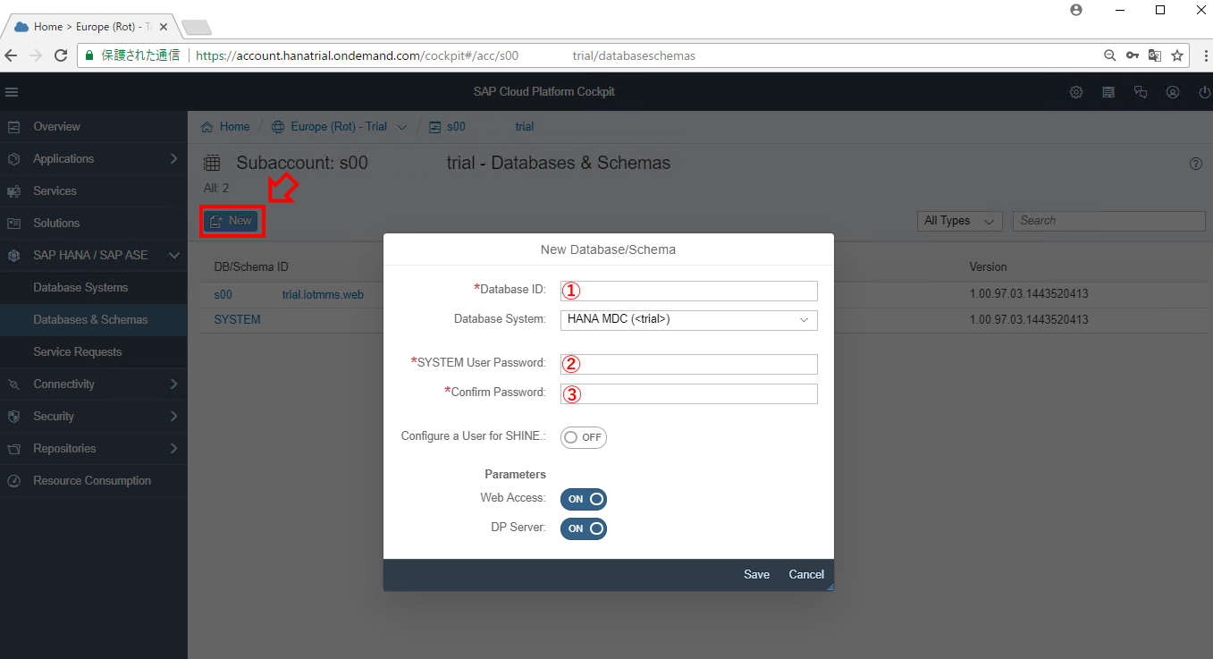1213x659 pixels.
Task: Click the translate page icon
Action: coord(1155,55)
